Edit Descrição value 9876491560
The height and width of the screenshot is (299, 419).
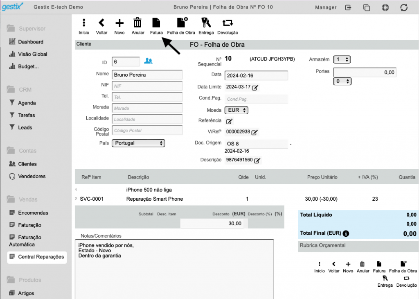(x=257, y=161)
